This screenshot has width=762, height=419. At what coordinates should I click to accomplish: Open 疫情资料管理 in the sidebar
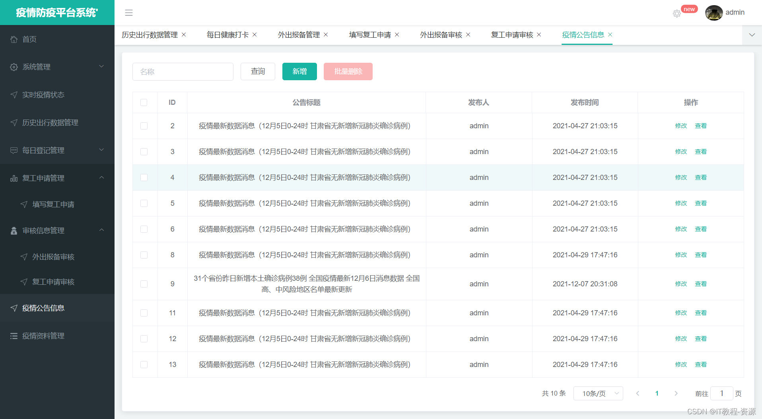click(43, 336)
